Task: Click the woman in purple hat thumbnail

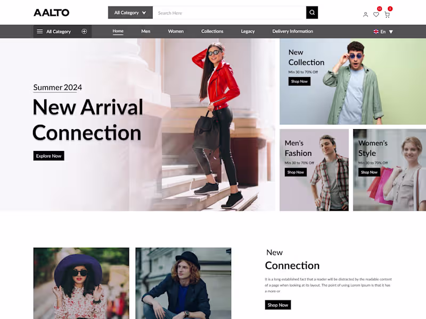Action: tap(81, 283)
